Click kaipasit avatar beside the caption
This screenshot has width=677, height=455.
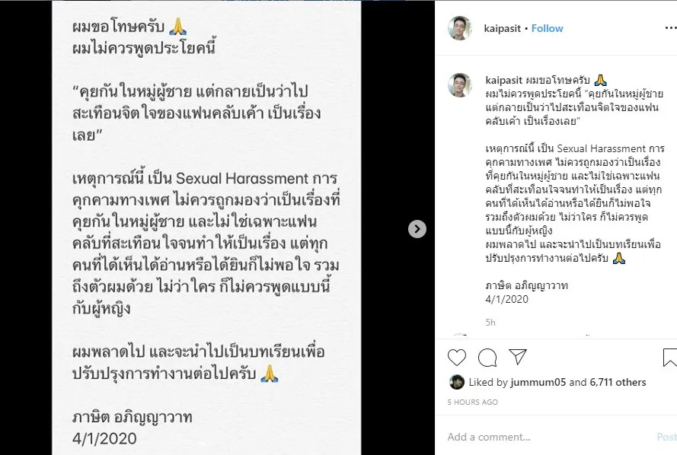(x=460, y=85)
